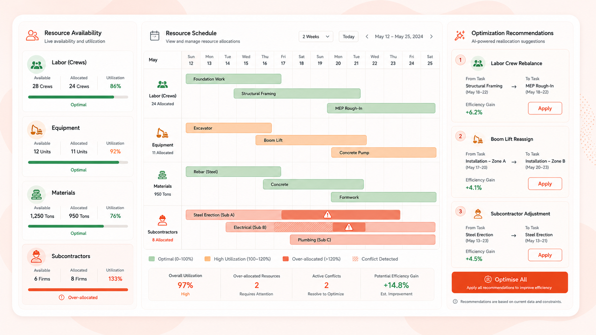Click the Labor Crew Rebalance crew icon
This screenshot has width=596, height=335.
coord(478,63)
